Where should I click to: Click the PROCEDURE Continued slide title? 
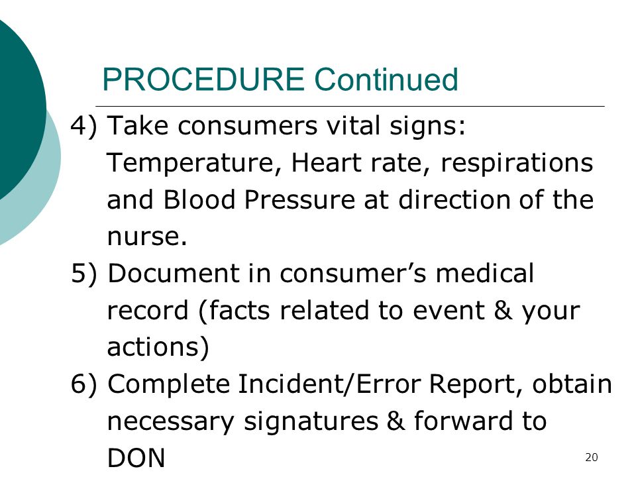click(x=280, y=79)
